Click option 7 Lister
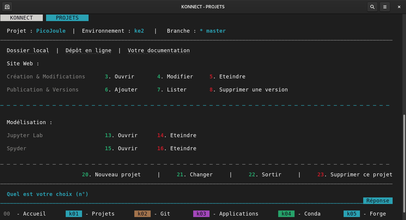 172,90
